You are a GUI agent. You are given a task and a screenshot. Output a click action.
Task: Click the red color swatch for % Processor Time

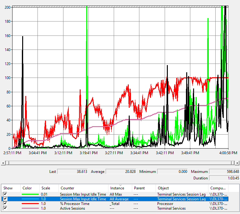[x=30, y=204]
